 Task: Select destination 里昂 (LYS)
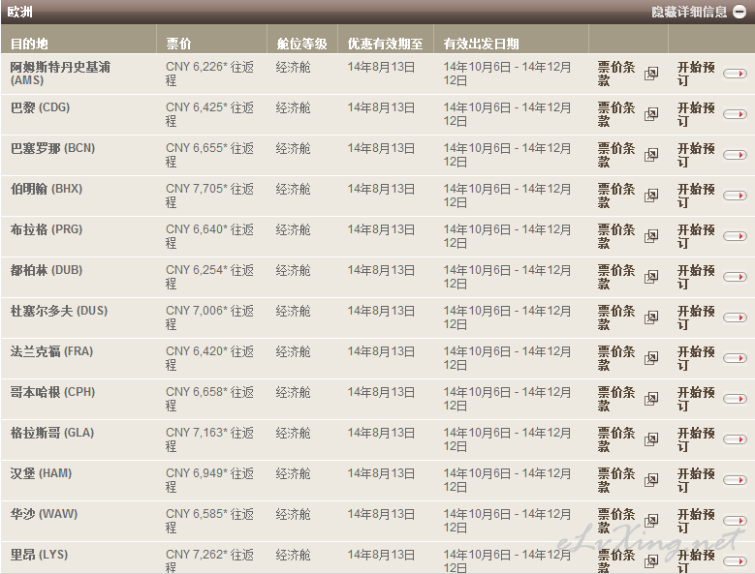pos(39,555)
